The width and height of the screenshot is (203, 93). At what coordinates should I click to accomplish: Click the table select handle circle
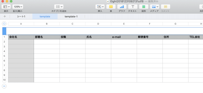click(4, 24)
